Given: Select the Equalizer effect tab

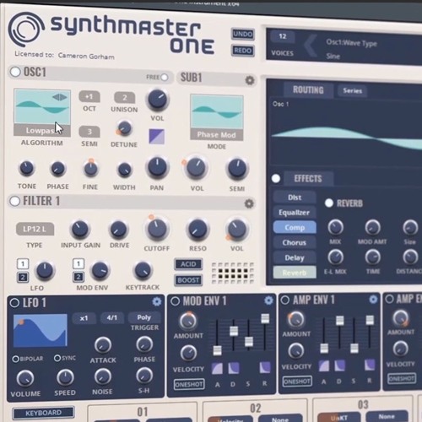Looking at the screenshot, I should (295, 212).
